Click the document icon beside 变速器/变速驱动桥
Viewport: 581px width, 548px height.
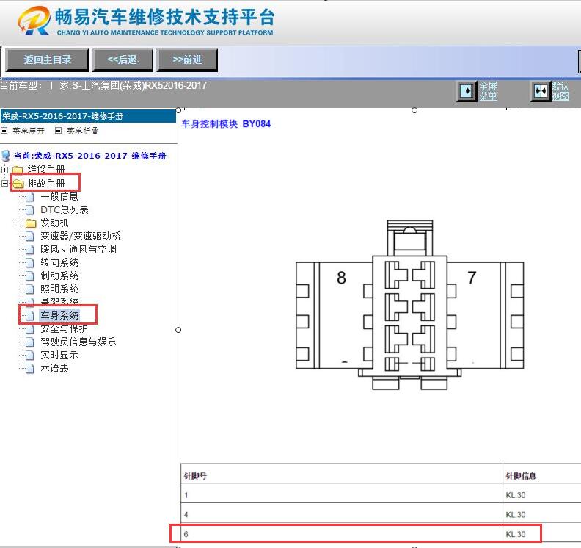tap(30, 237)
